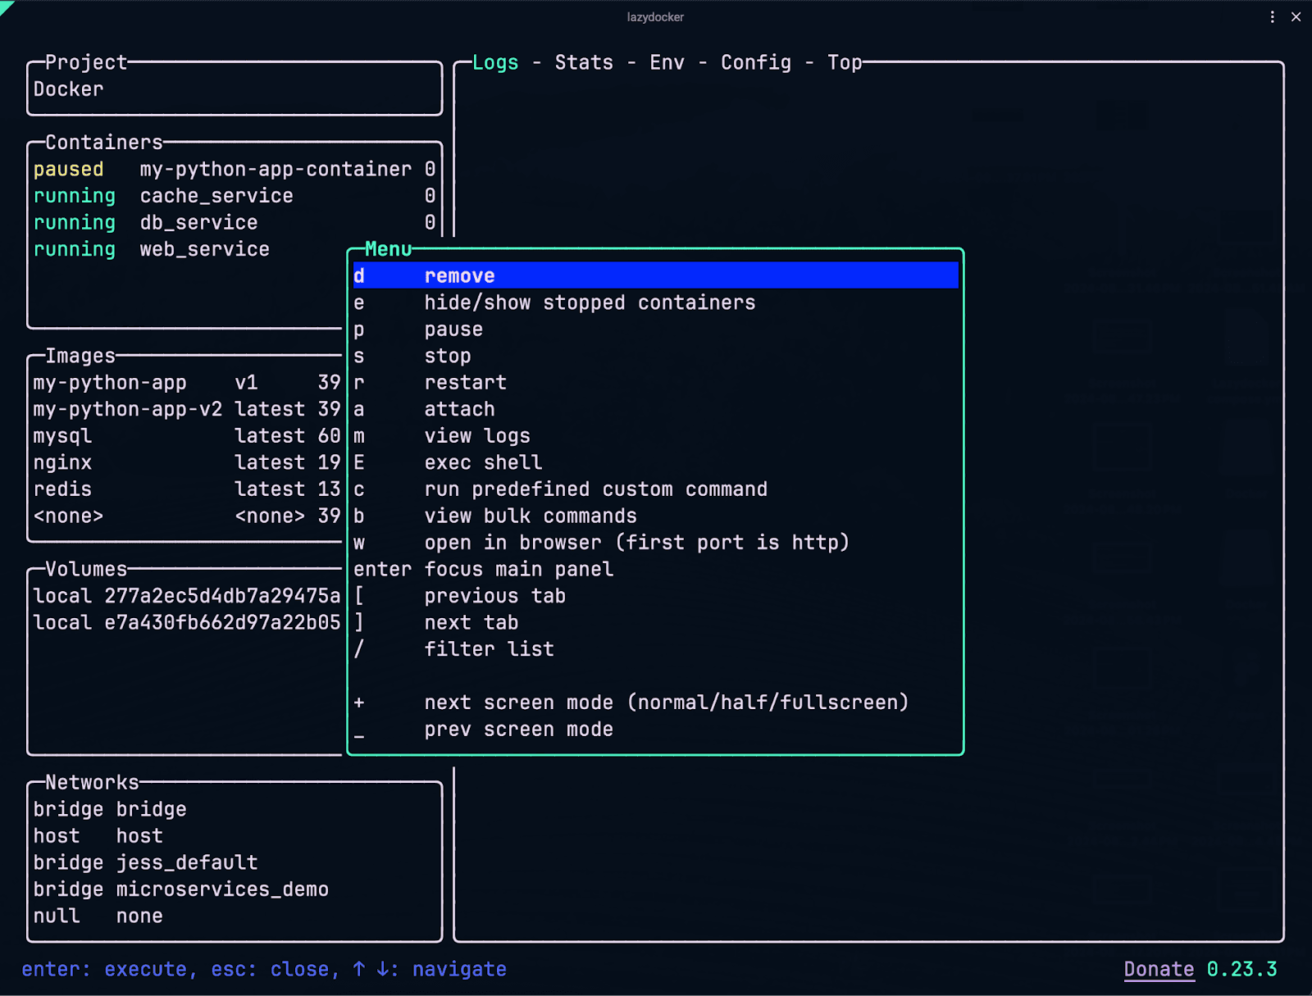Select 'pause' in the Menu popup

(x=453, y=330)
